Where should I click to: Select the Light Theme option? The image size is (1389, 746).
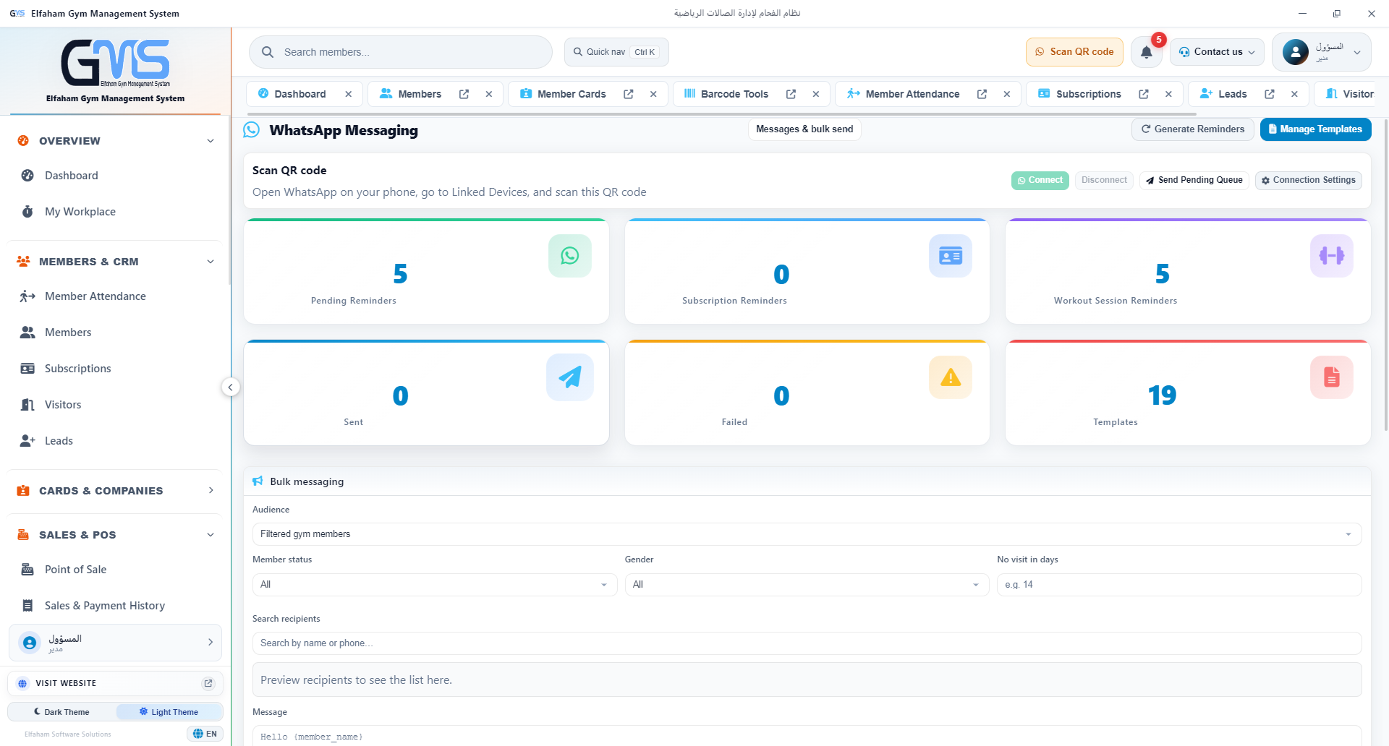click(169, 712)
